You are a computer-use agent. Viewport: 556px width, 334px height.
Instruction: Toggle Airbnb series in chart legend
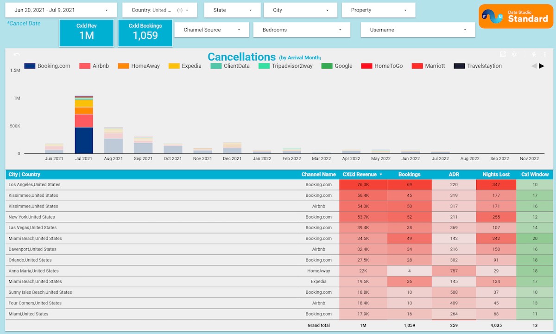[x=94, y=66]
